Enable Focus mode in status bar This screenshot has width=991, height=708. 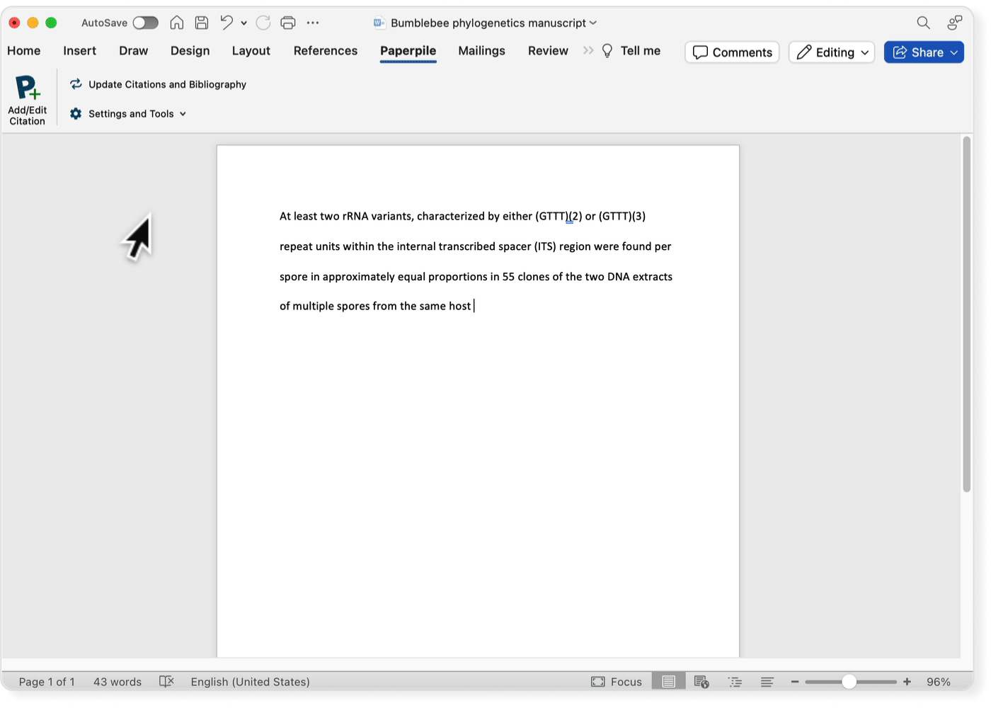pos(617,682)
